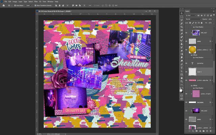The image size is (216, 135).
Task: Hide the IMG_1617 layer
Action: (x=186, y=33)
